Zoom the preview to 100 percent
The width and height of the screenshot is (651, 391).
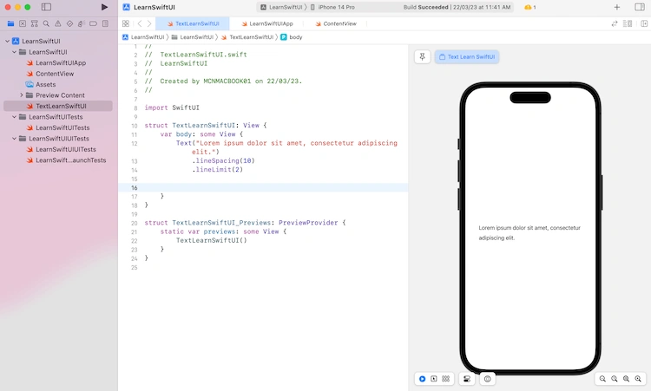click(x=615, y=379)
